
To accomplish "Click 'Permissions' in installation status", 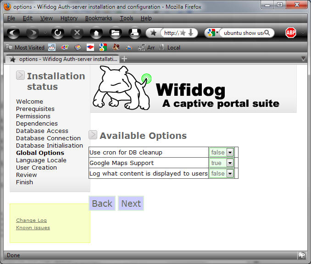I will tap(33, 116).
